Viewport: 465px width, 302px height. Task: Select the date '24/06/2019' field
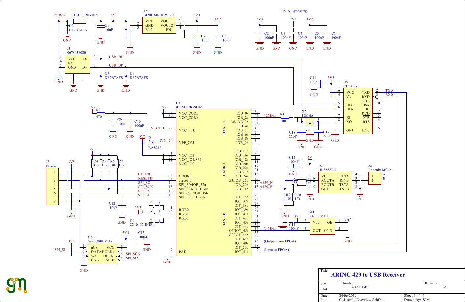click(348, 296)
